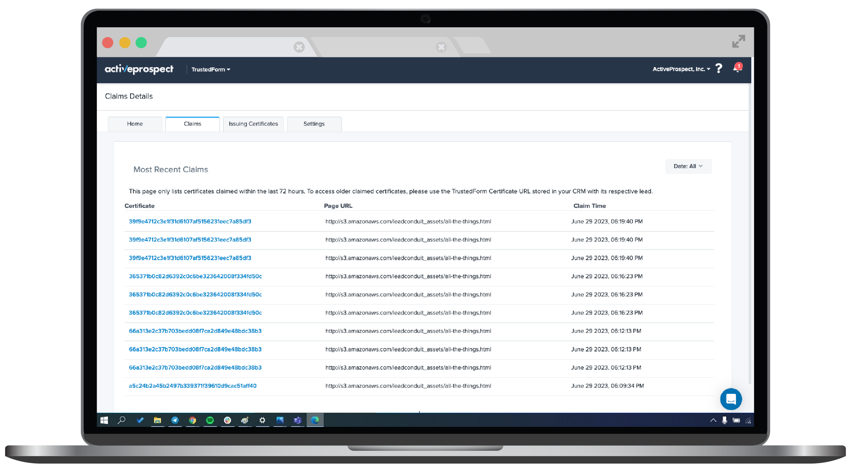Open Telegram from the taskbar

tap(175, 420)
